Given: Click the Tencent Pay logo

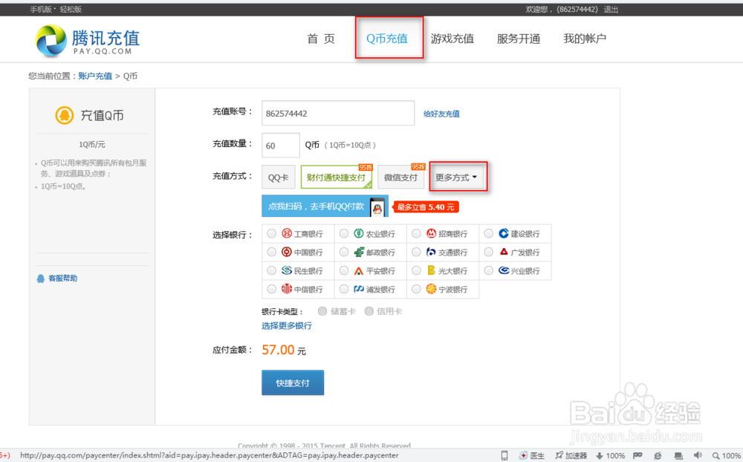Looking at the screenshot, I should pyautogui.click(x=88, y=41).
